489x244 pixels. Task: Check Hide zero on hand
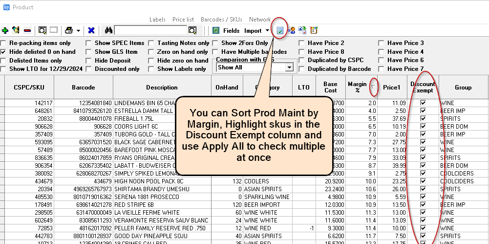click(151, 61)
